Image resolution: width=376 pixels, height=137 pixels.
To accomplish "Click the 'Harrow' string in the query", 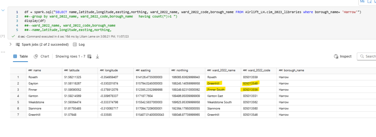I will point(350,12).
